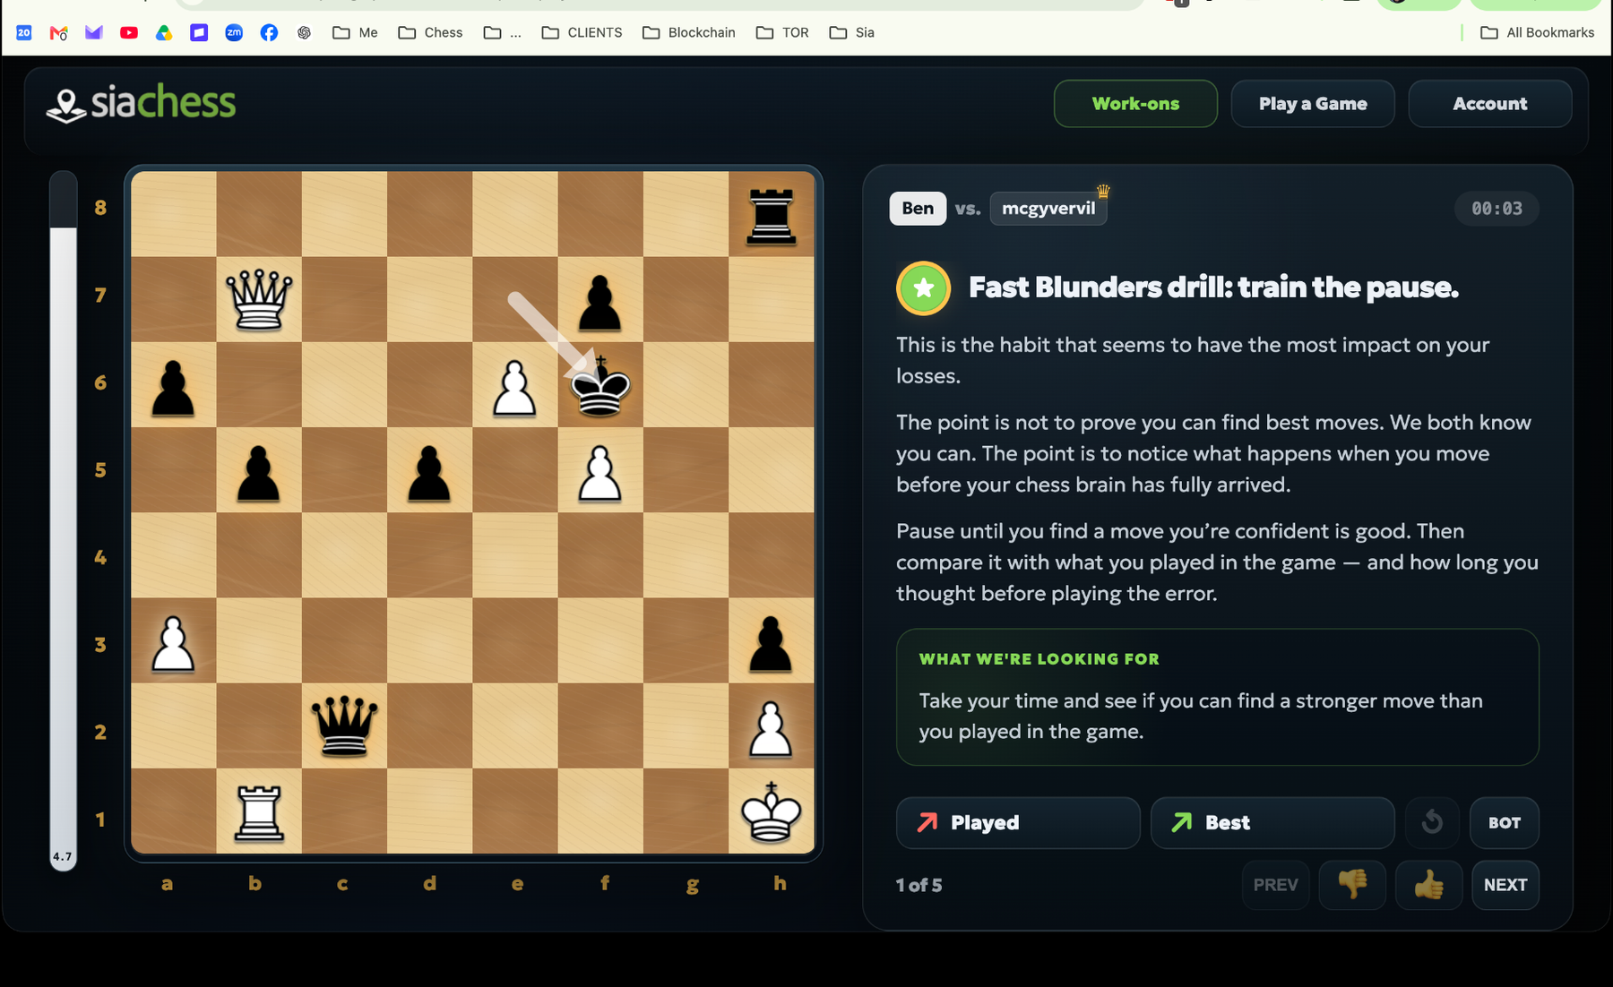Open the CLIENTS bookmarks folder
This screenshot has height=987, width=1613.
point(582,32)
